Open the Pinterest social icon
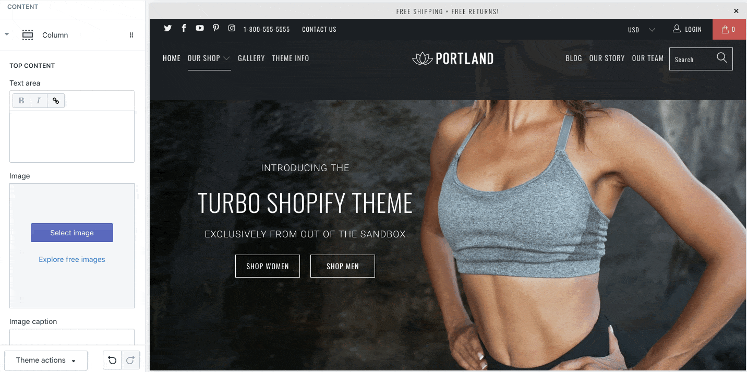 click(x=216, y=28)
